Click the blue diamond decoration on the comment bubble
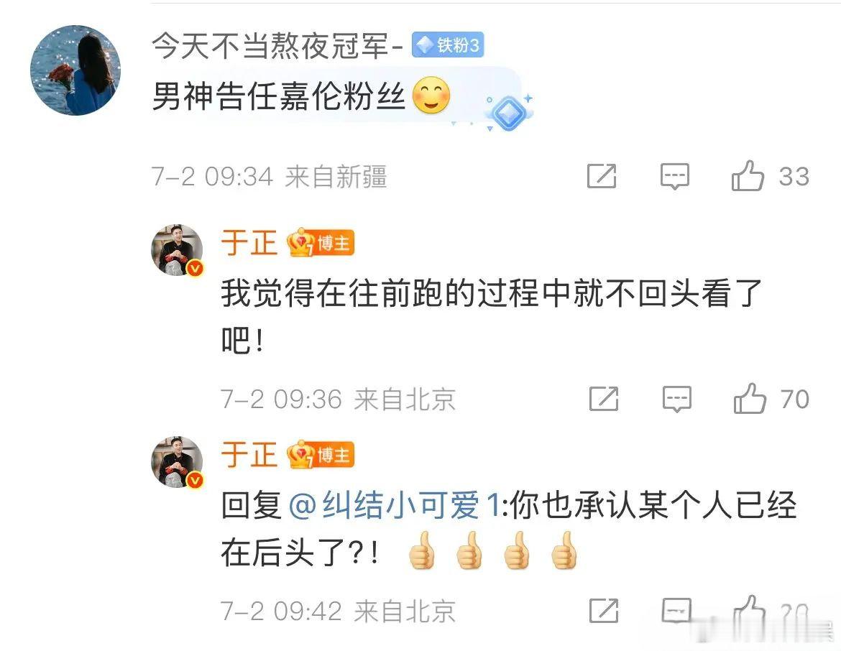841x651 pixels. (508, 111)
